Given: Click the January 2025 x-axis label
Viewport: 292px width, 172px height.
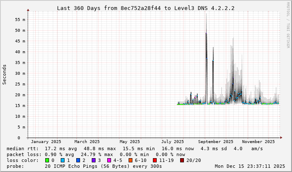Looking at the screenshot, I should coord(46,142).
